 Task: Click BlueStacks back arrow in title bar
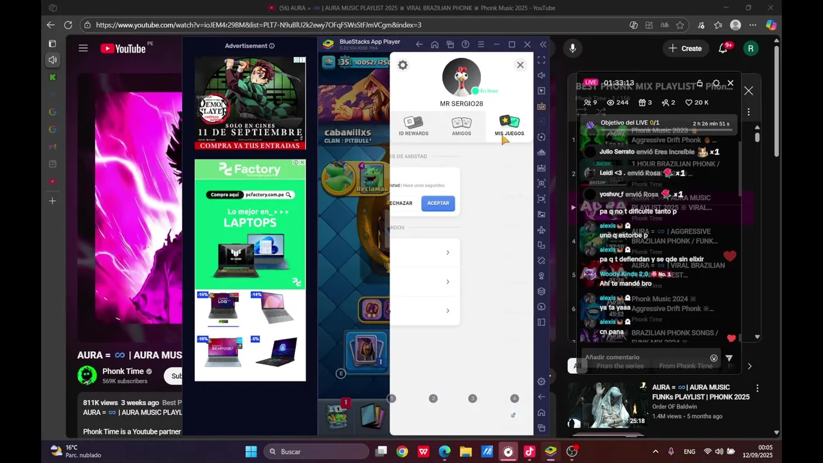pos(419,44)
